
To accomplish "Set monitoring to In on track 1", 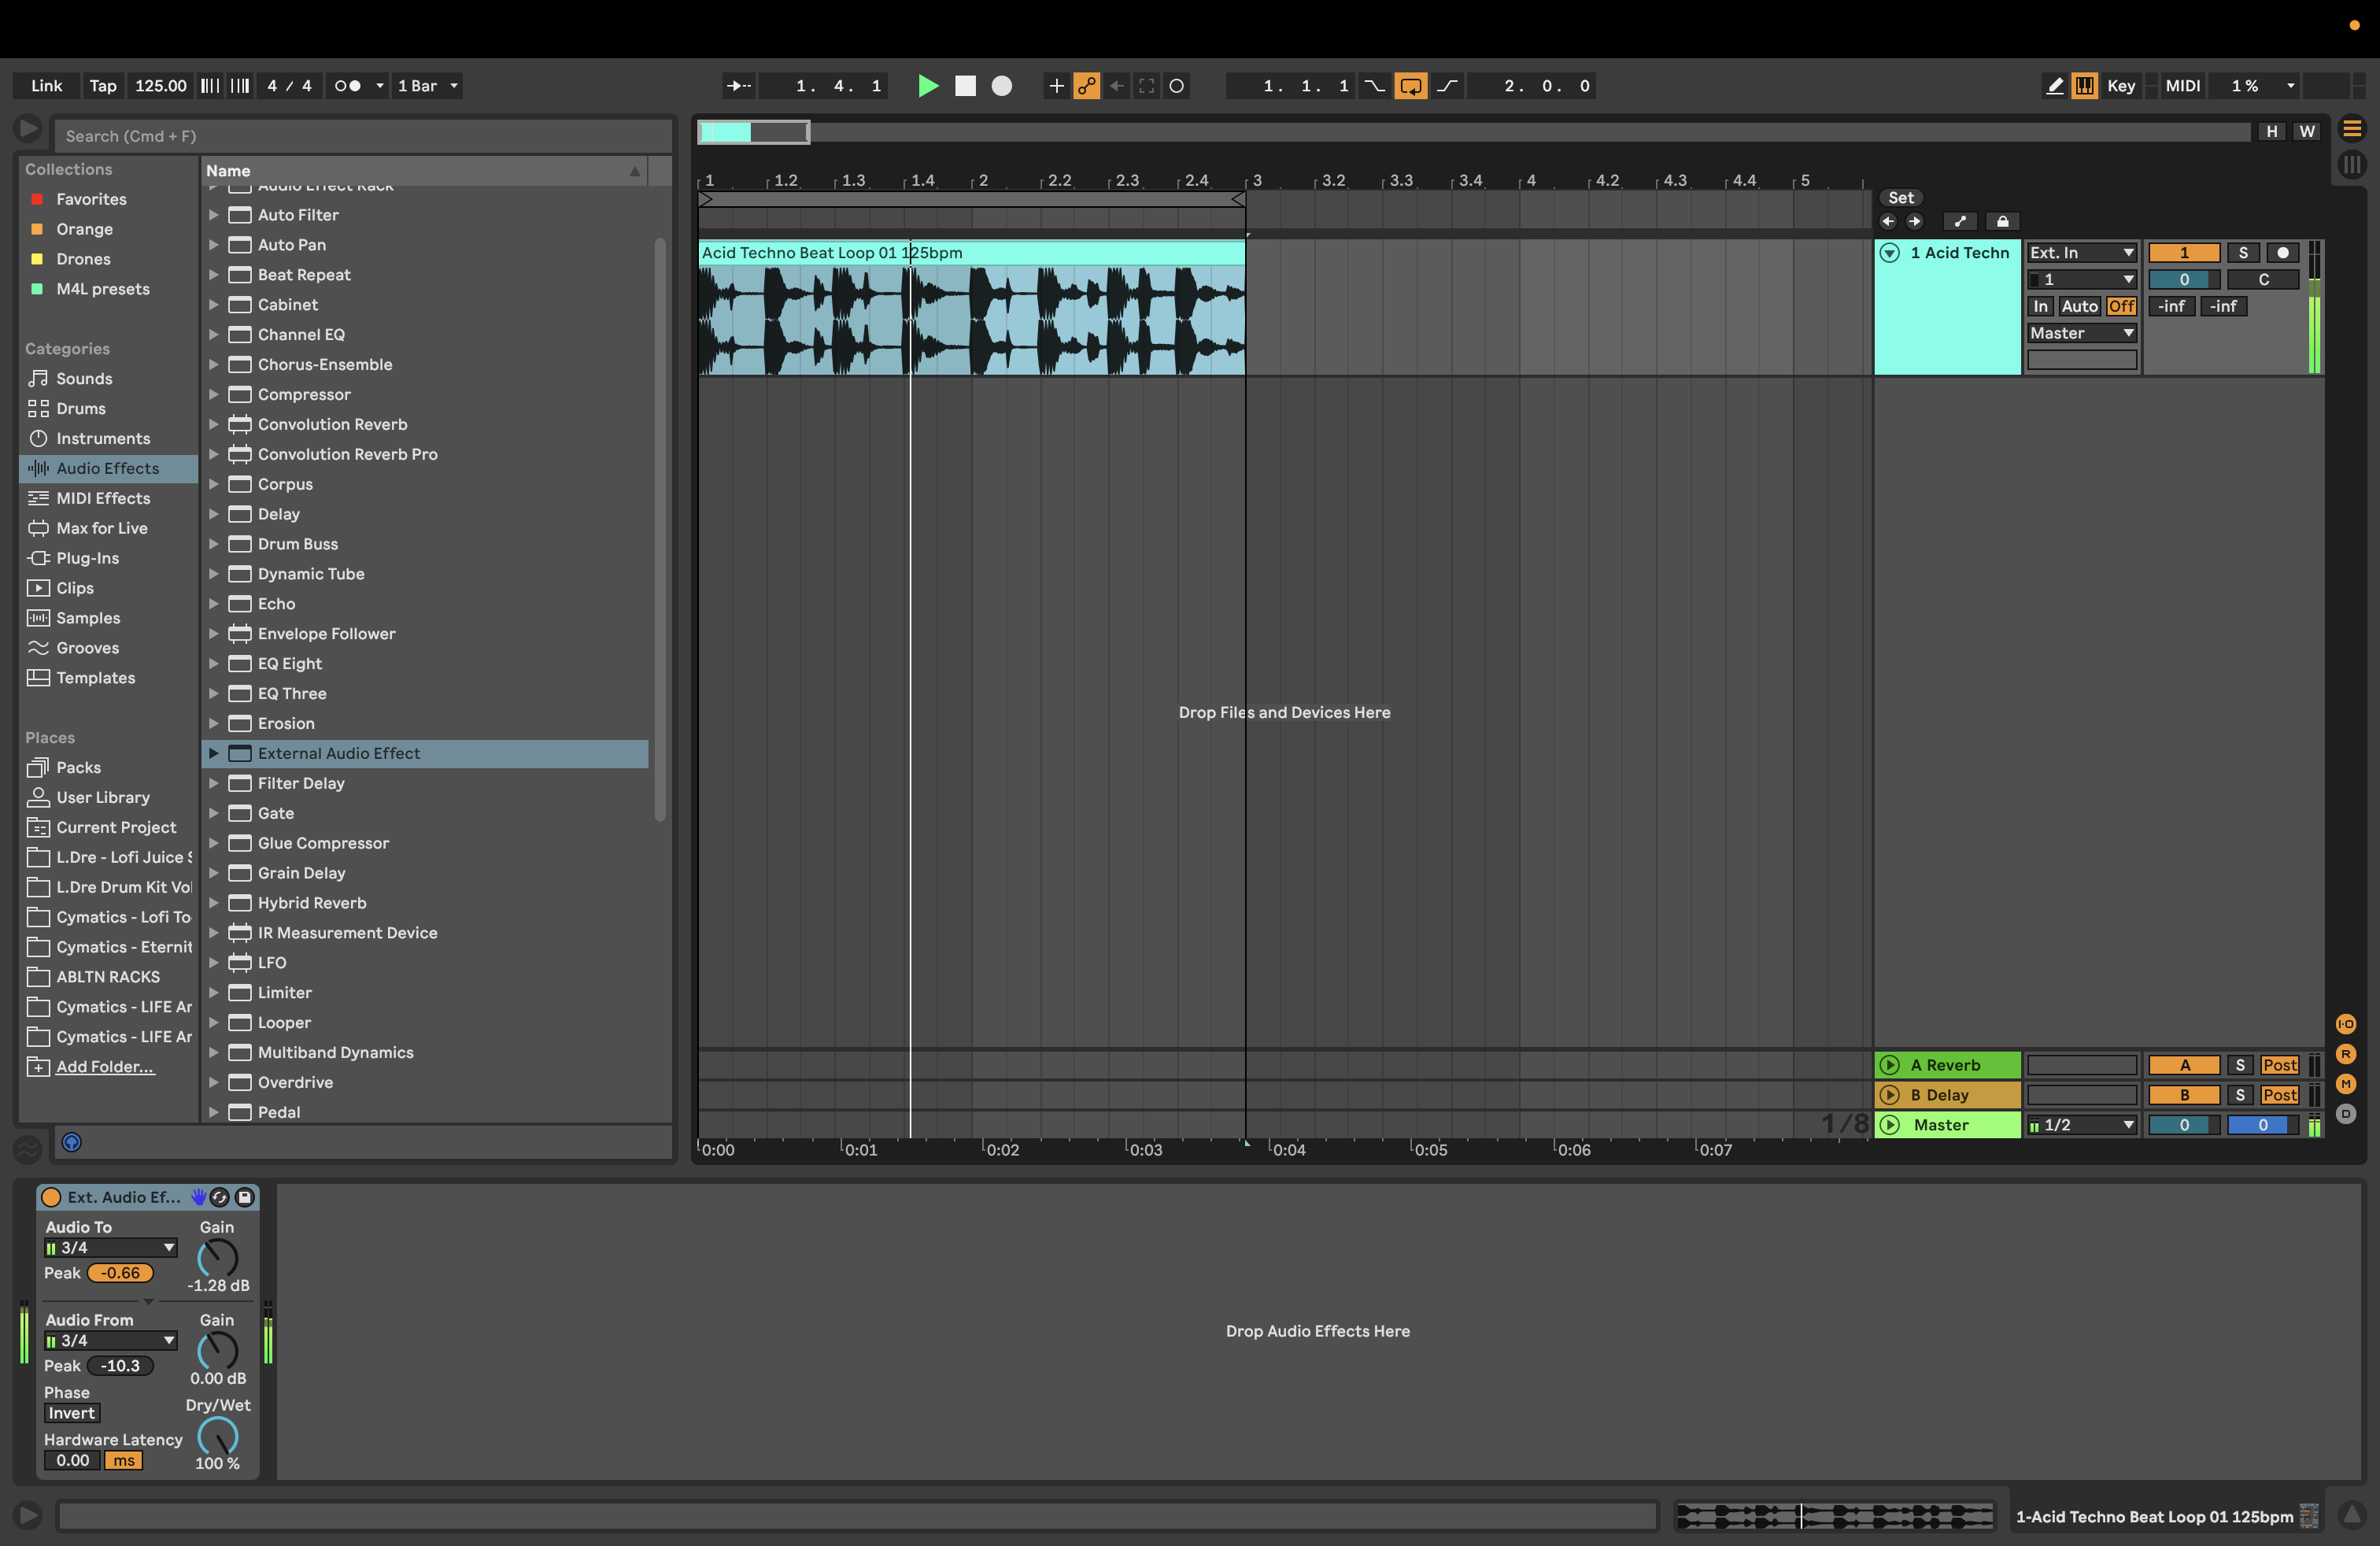I will (x=2040, y=307).
